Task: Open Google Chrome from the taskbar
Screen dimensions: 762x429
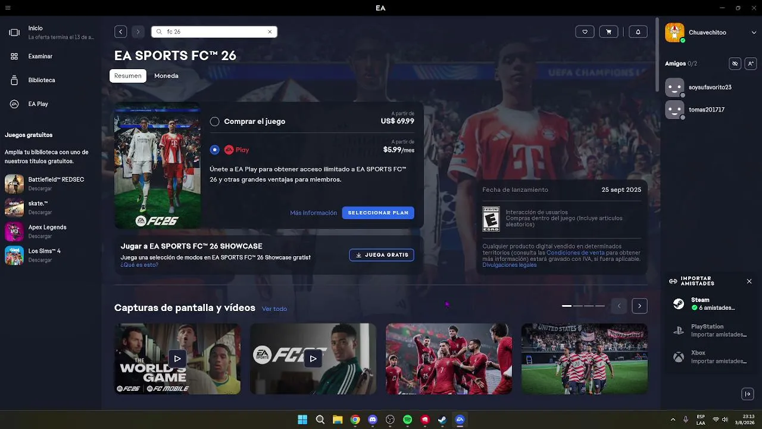Action: [355, 419]
